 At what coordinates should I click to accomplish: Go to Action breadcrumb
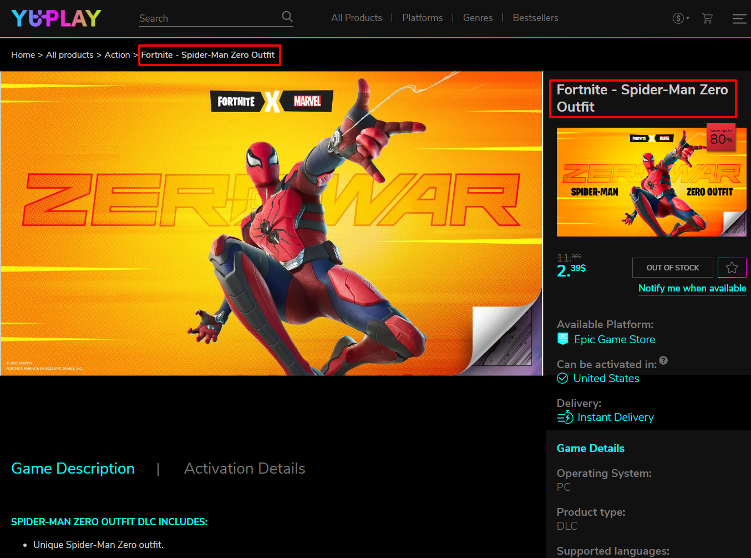[x=117, y=54]
